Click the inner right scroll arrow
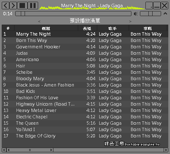This screenshot has width=170, height=154. pyautogui.click(x=51, y=150)
